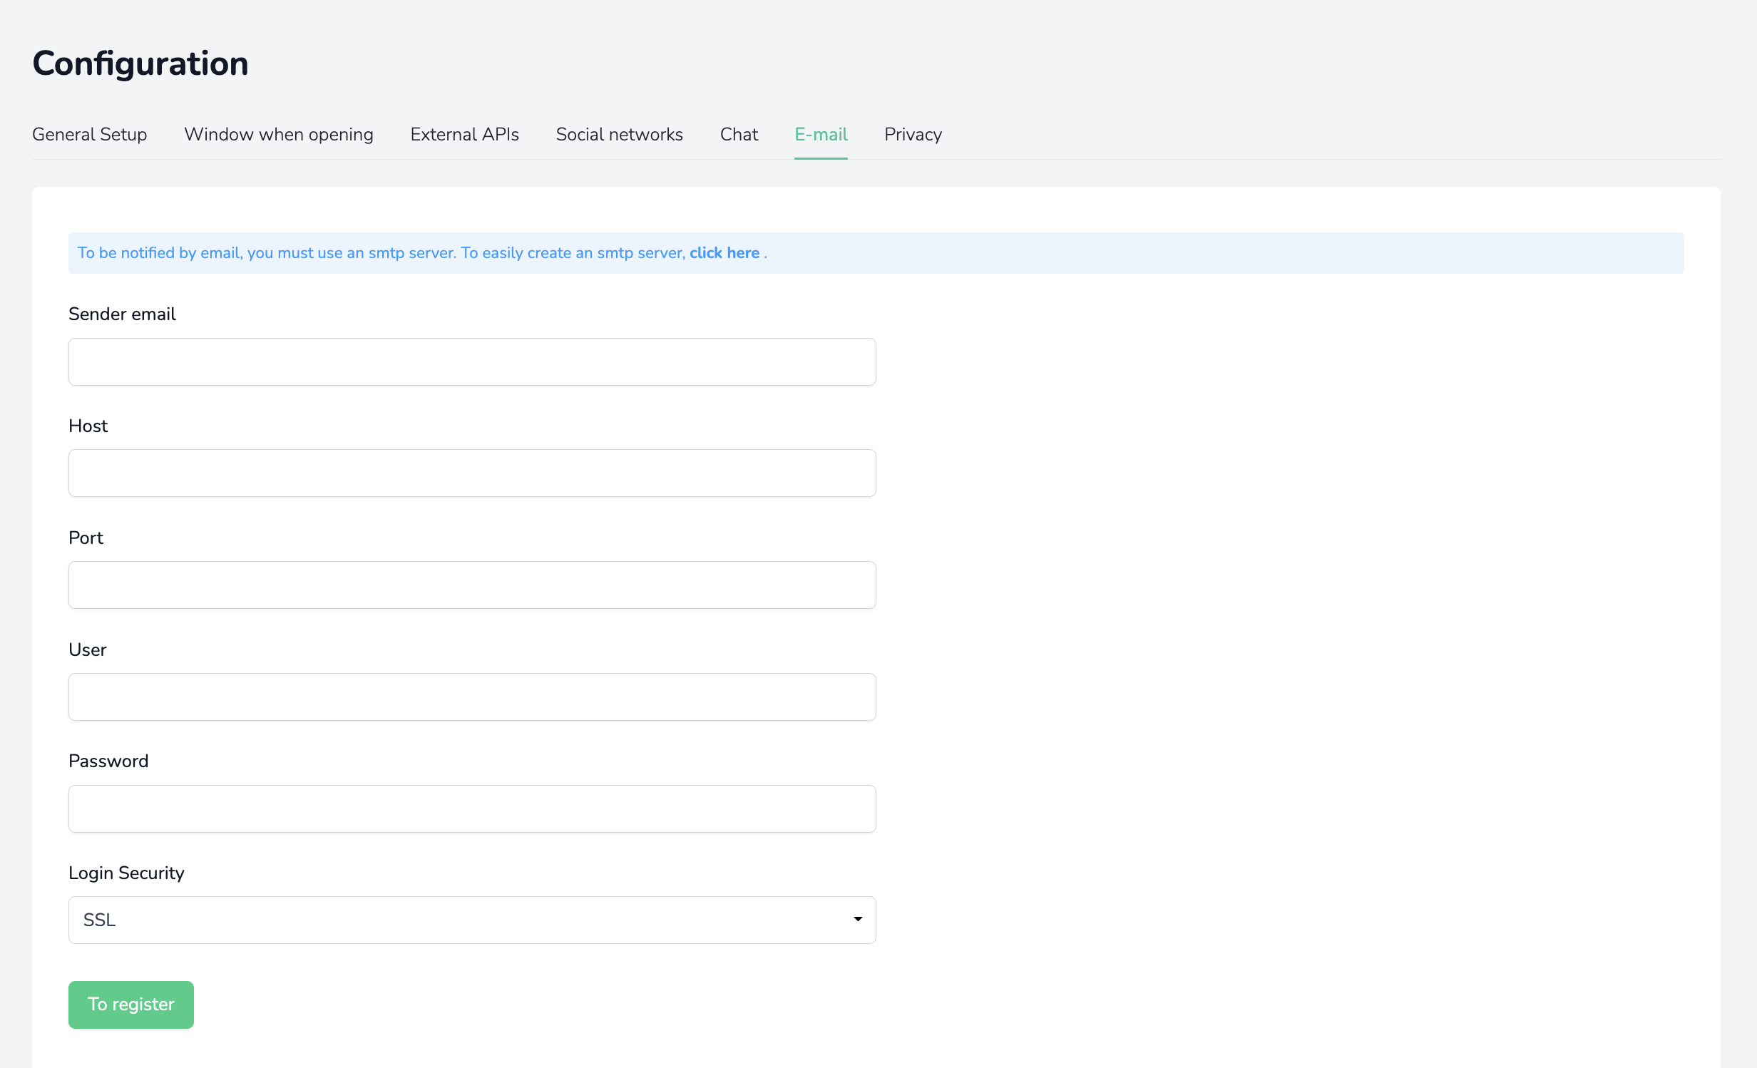This screenshot has width=1757, height=1068.
Task: Click the smtp server notification banner
Action: (x=1141, y=253)
